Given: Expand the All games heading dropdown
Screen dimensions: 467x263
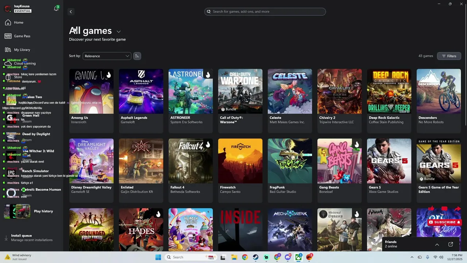Looking at the screenshot, I should tap(119, 32).
